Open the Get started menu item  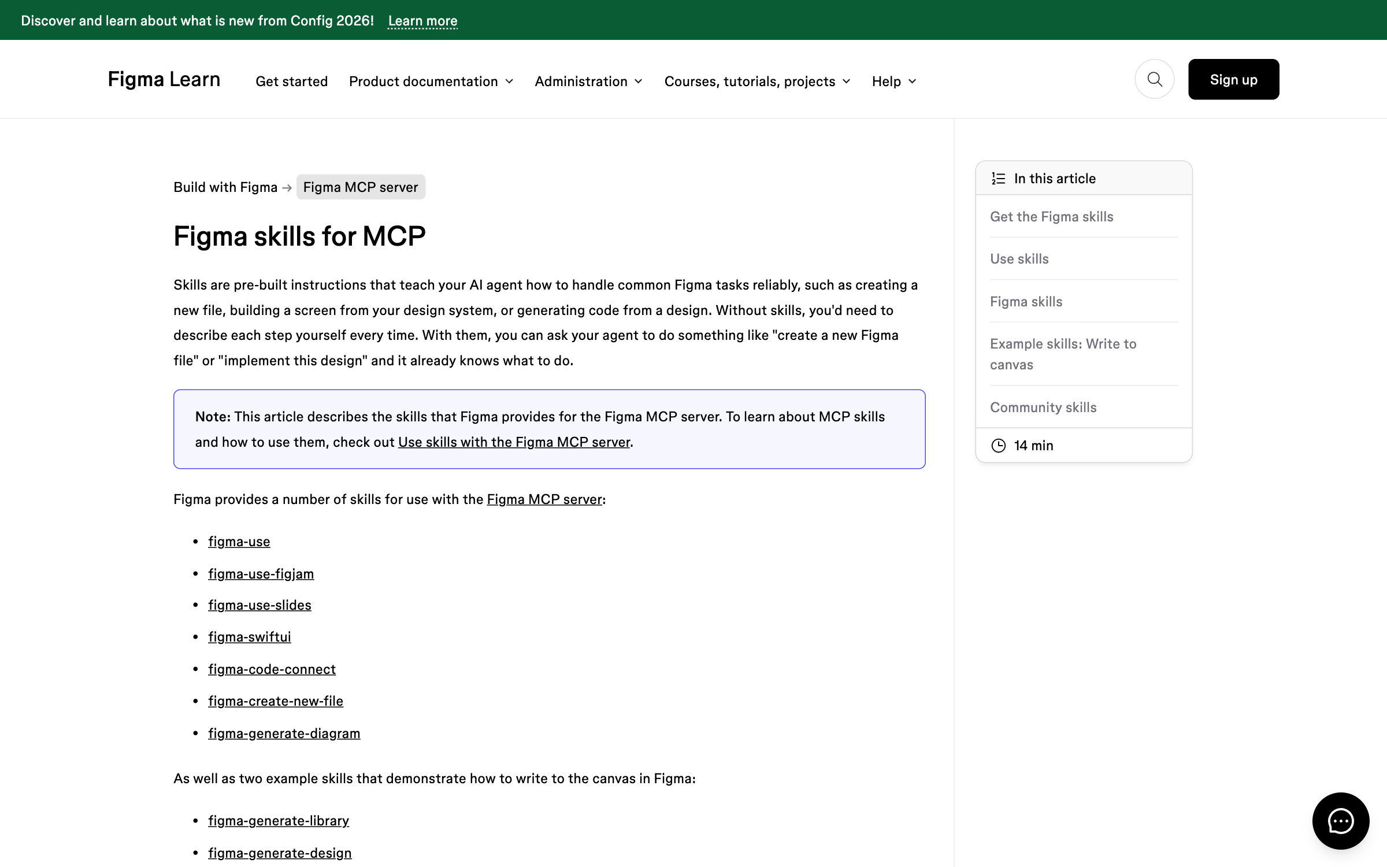(x=291, y=81)
